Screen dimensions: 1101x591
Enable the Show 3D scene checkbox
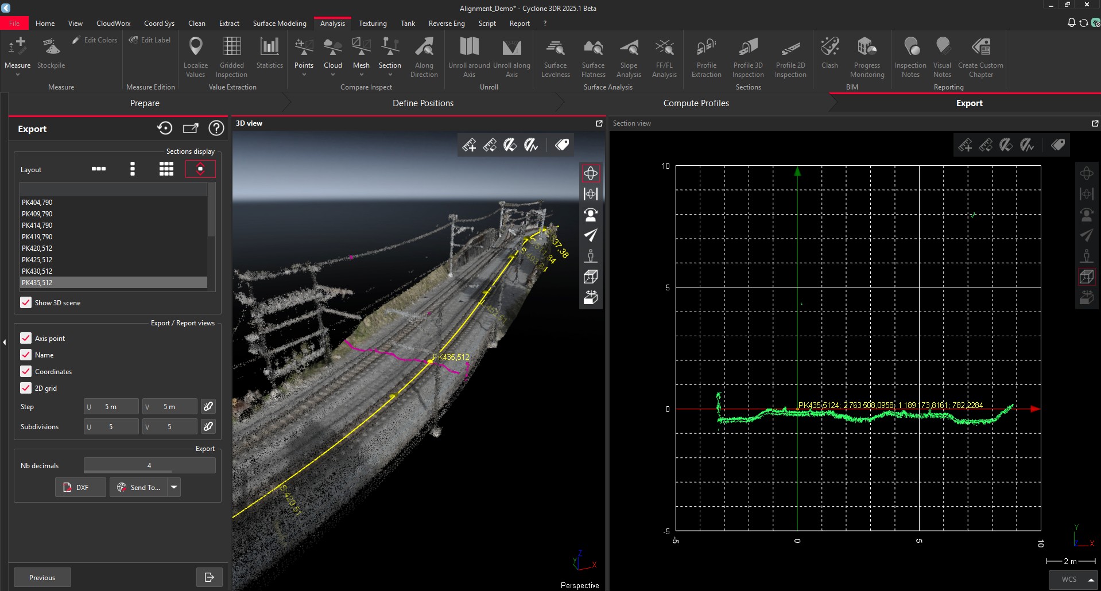tap(25, 302)
